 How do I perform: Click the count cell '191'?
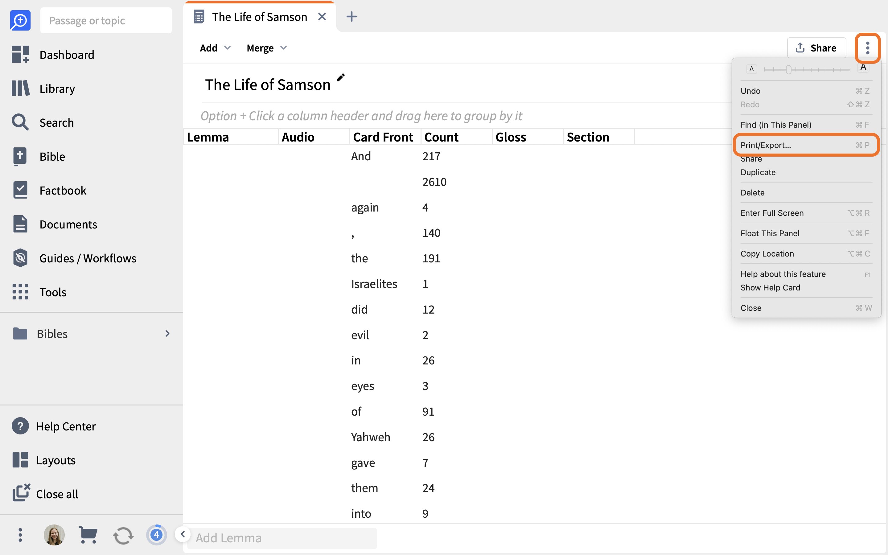coord(431,258)
